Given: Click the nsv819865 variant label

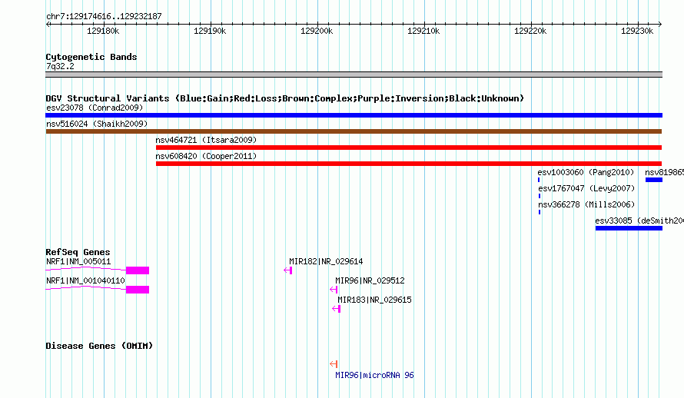Looking at the screenshot, I should (x=664, y=172).
